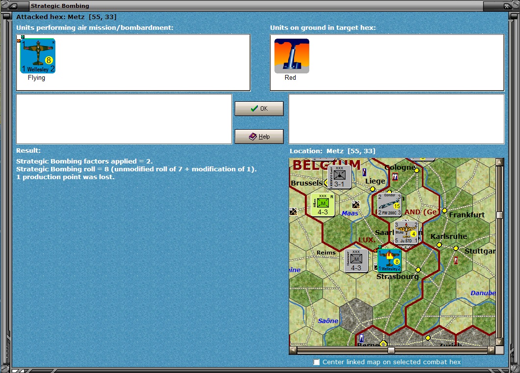The height and width of the screenshot is (373, 520).
Task: Click the map's horizontal scrollbar left arrow
Action: click(x=293, y=350)
